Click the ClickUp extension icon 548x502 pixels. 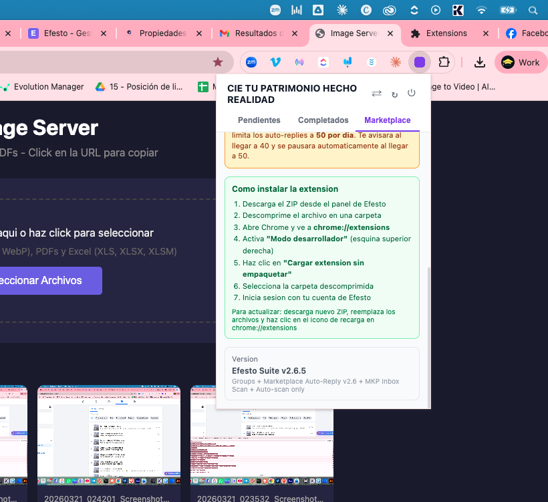pos(323,62)
